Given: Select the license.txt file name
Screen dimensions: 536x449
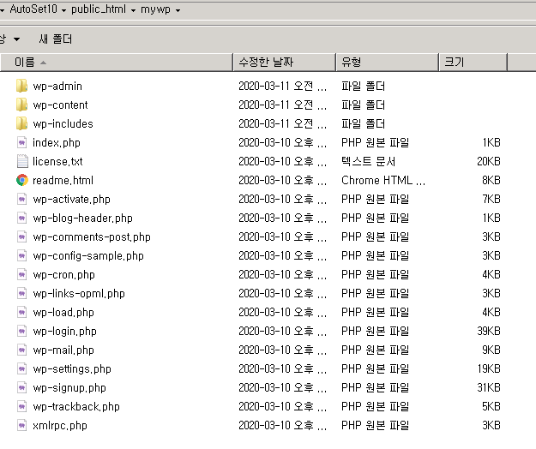Looking at the screenshot, I should pos(57,161).
